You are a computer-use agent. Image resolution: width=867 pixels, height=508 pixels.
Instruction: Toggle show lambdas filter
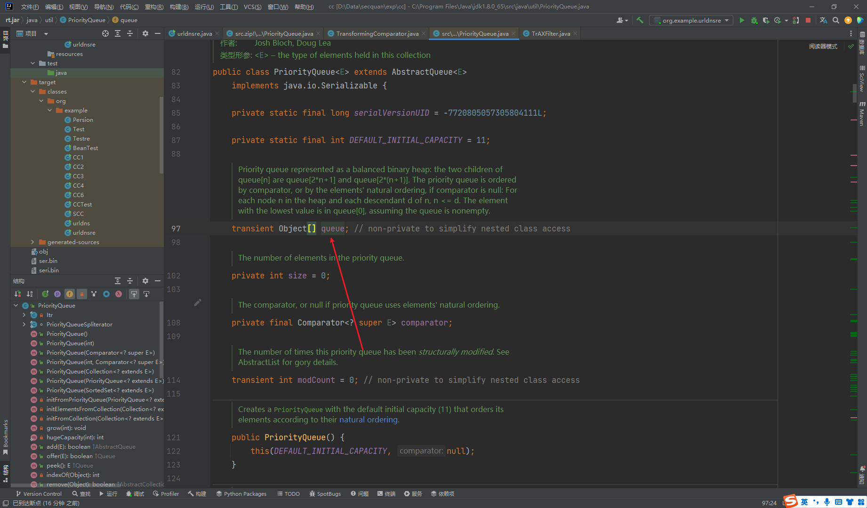point(119,294)
